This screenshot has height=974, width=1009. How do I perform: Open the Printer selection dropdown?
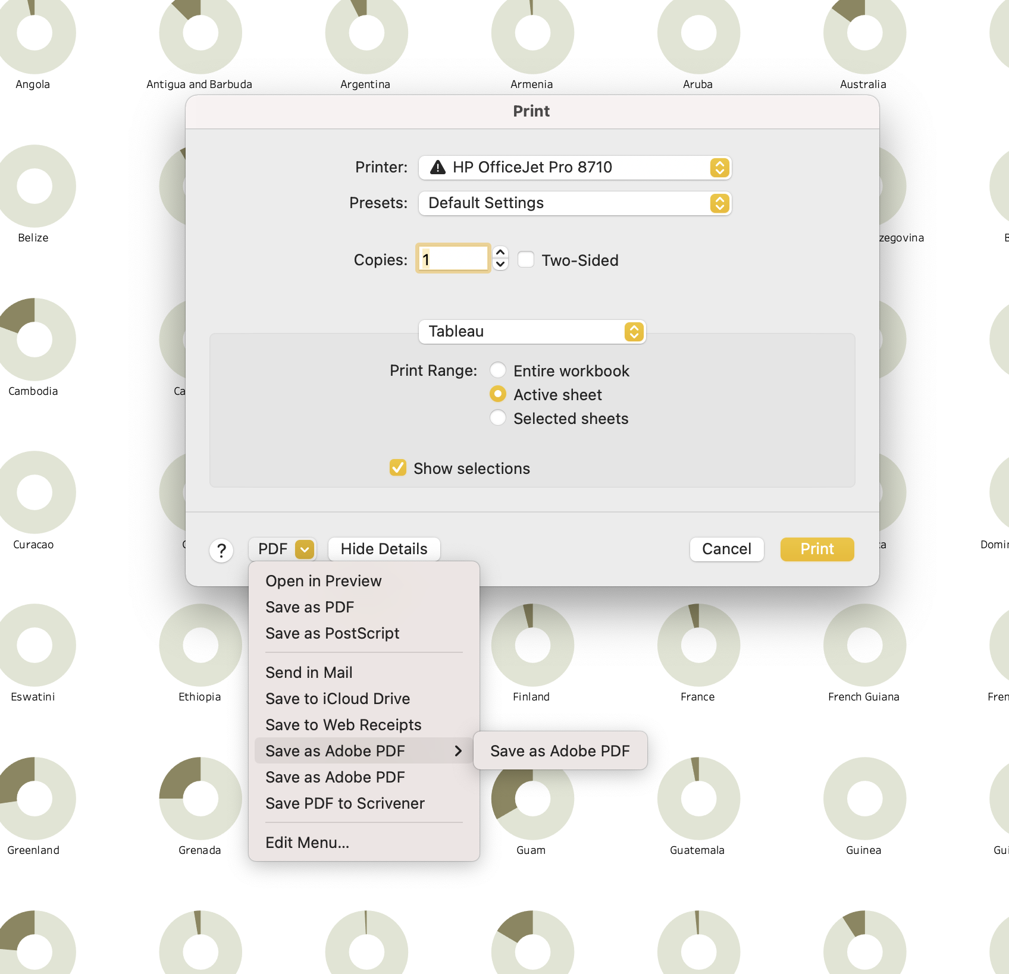(719, 167)
